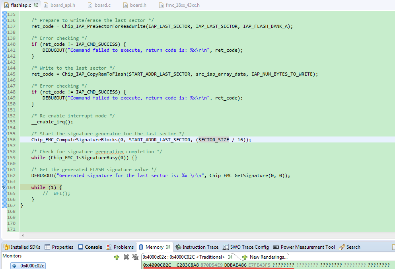Click the horizontal scrollbar left arrow
Image resolution: width=395 pixels, height=269 pixels.
click(23, 235)
